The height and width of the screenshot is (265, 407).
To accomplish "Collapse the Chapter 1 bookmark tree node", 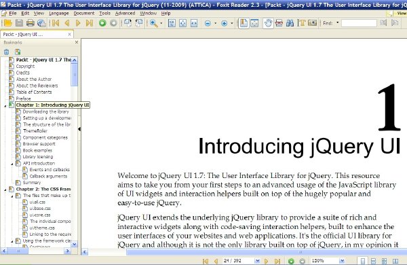I will click(5, 105).
